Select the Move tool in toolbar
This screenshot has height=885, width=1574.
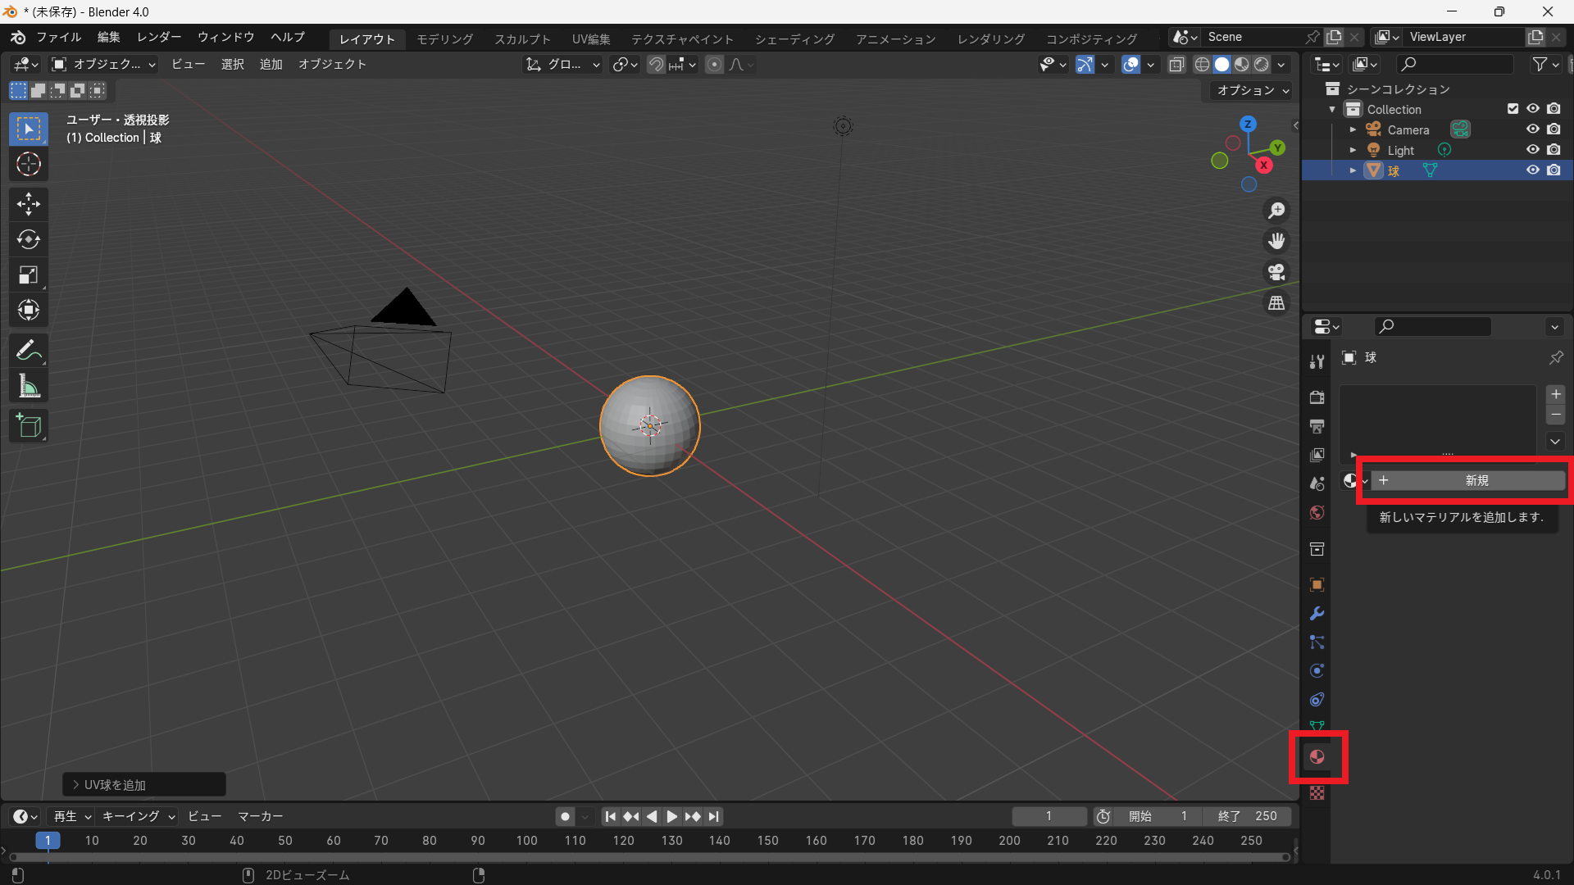click(29, 204)
